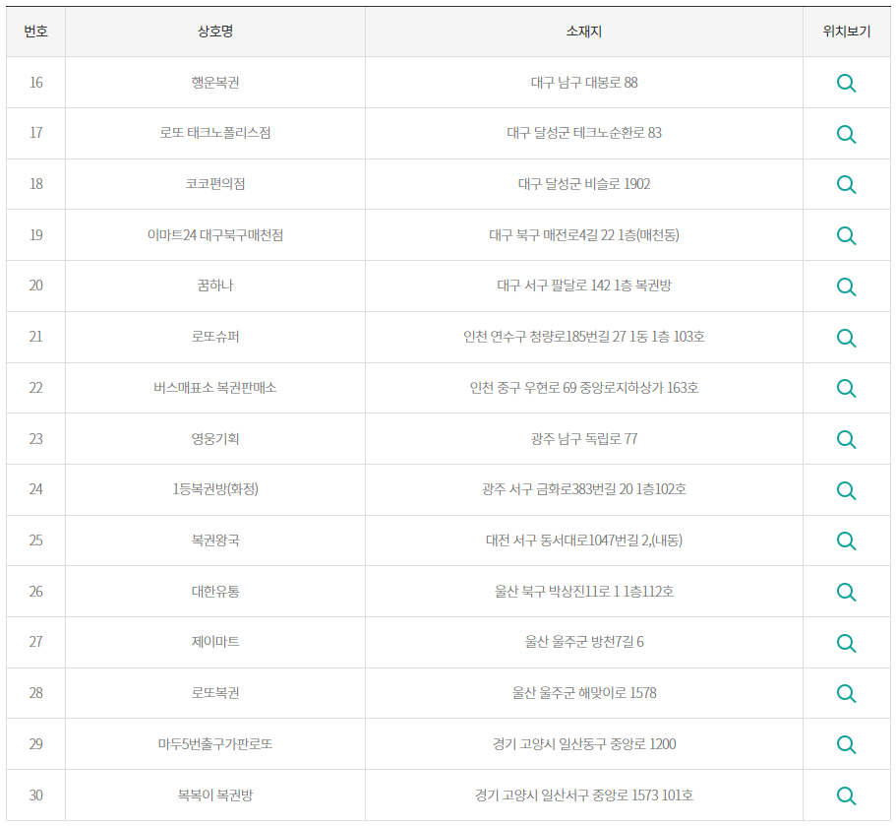The image size is (896, 826).
Task: View location of 1등복권방(화정)
Action: 846,490
